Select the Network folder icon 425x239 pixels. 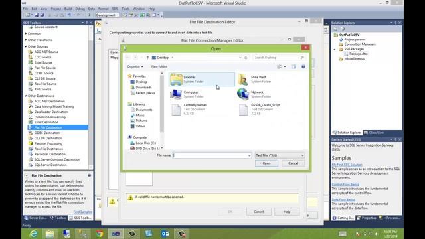pos(243,94)
